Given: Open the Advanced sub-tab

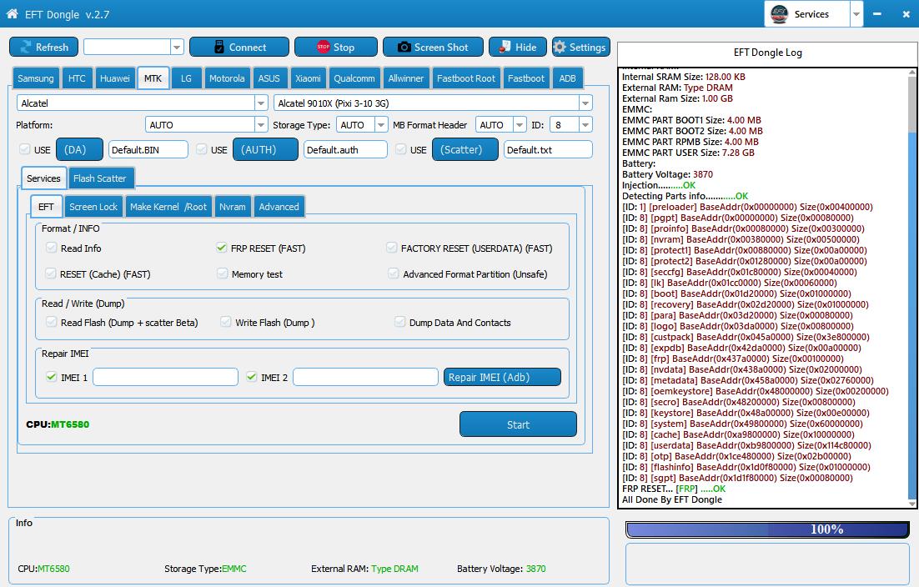Looking at the screenshot, I should pos(279,206).
